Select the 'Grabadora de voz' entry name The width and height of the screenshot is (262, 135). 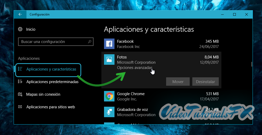(133, 110)
